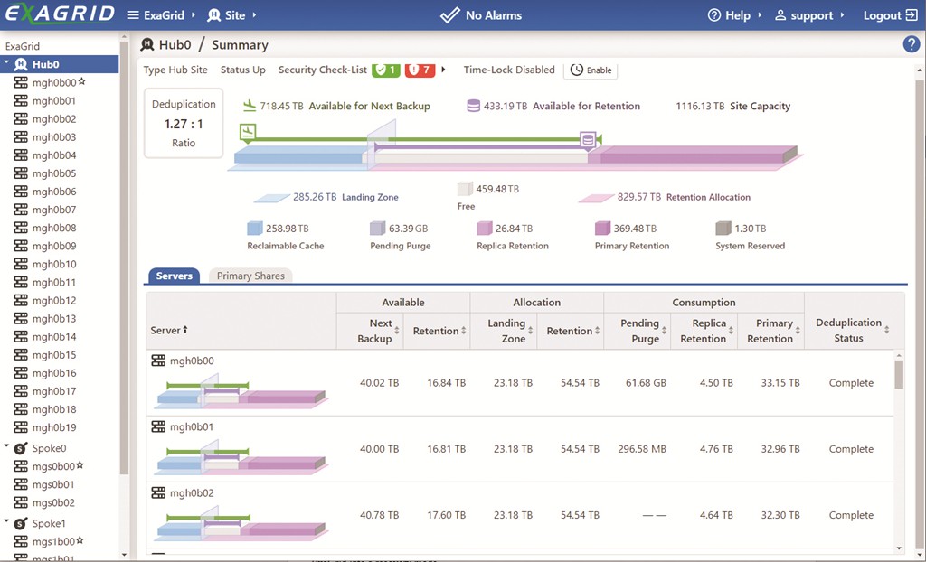Click the Primary Retention cube icon
This screenshot has height=562, width=926.
[602, 228]
